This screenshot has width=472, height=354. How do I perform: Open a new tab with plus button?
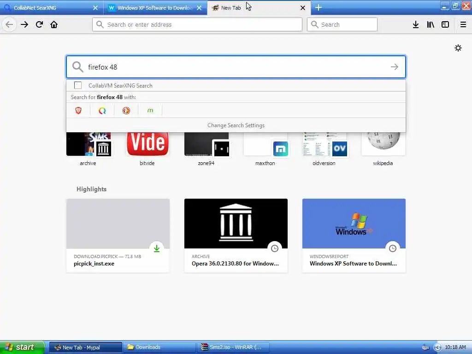click(x=319, y=7)
